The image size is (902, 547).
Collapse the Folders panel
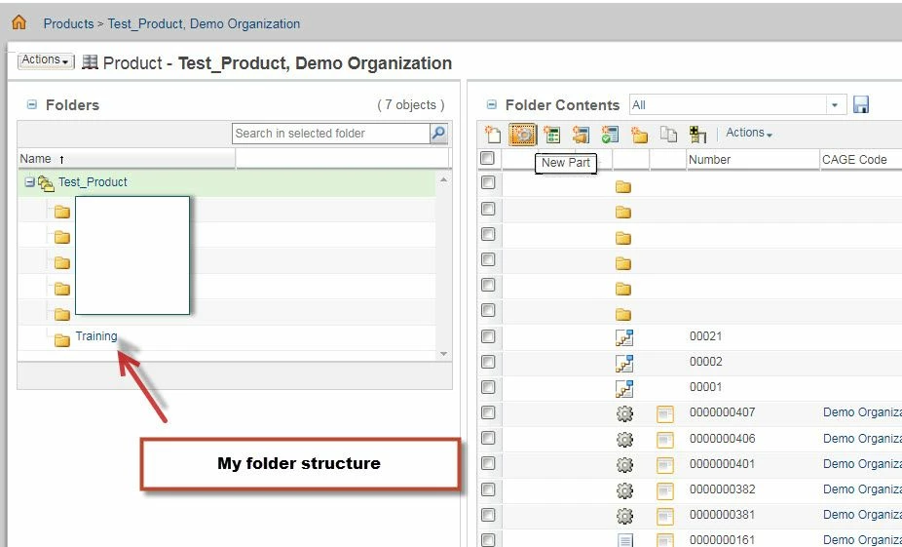click(32, 104)
